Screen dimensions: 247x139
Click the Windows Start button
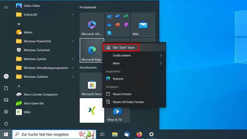pyautogui.click(x=6, y=134)
